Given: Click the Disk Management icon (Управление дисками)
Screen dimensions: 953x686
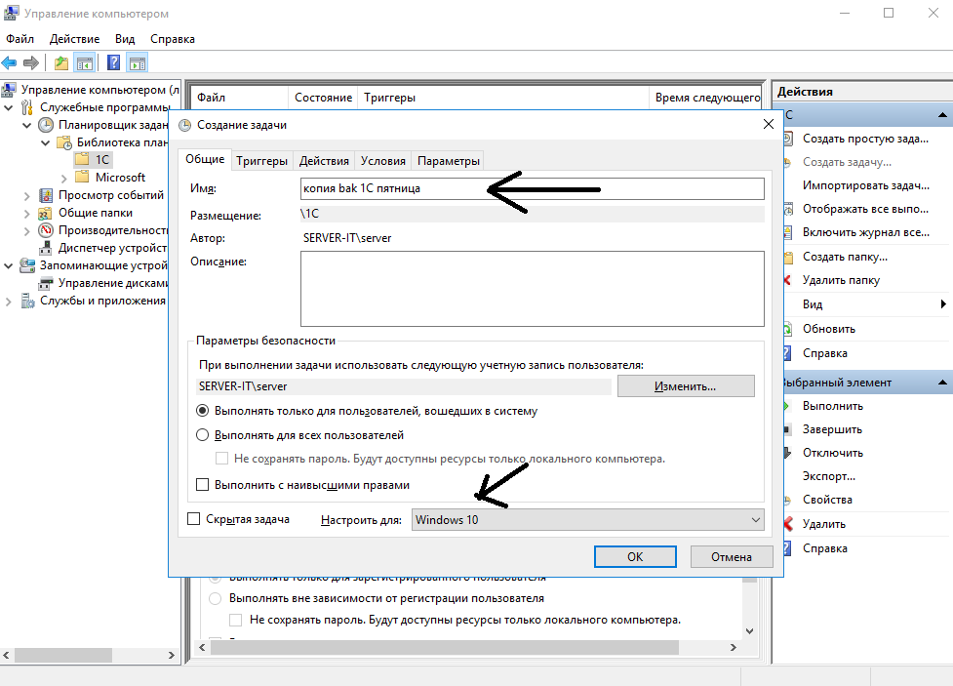Looking at the screenshot, I should click(46, 283).
